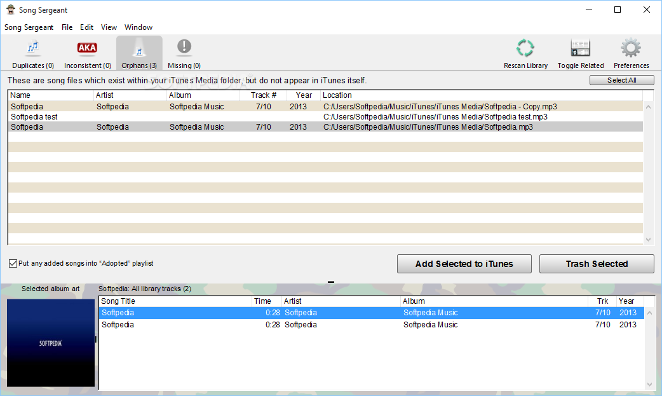The width and height of the screenshot is (662, 396).
Task: Open the File menu
Action: tap(67, 27)
